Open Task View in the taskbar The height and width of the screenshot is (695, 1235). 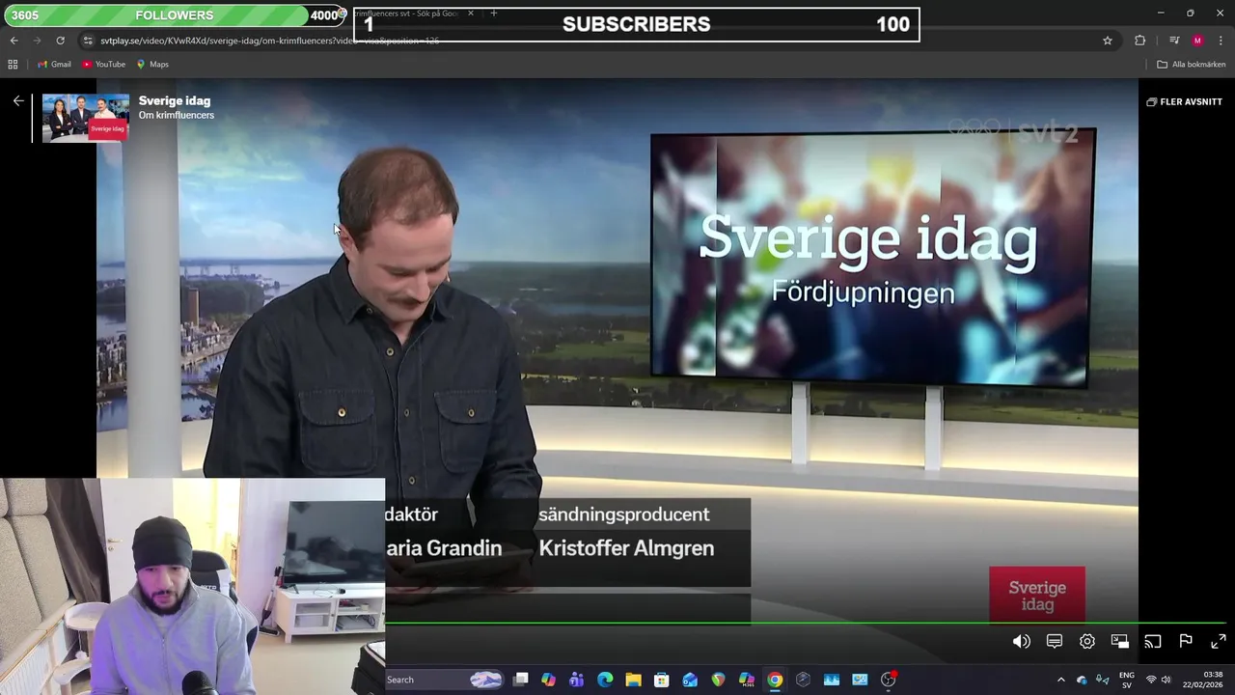521,680
